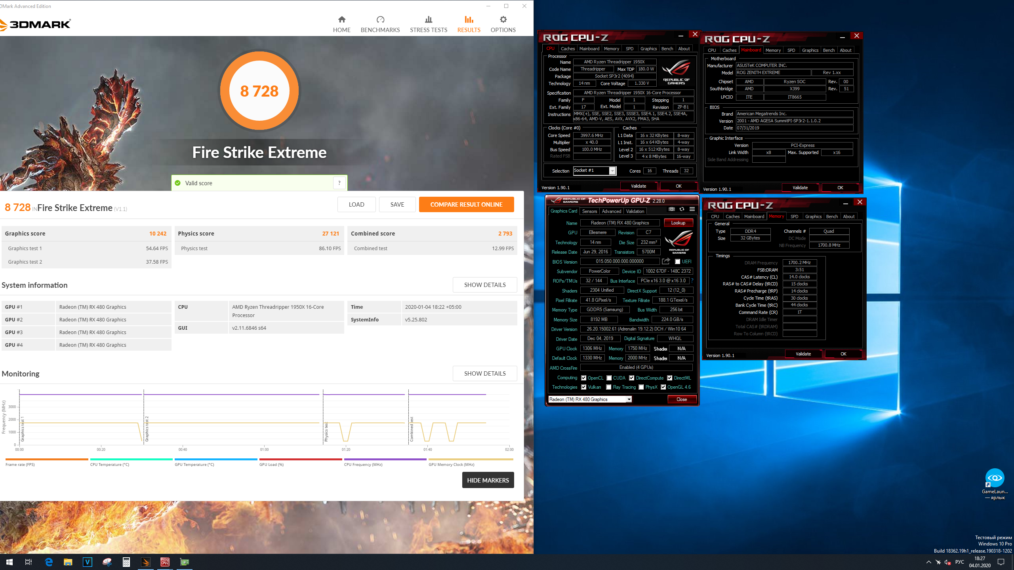Click the Frame rate (FPS) orange legend bar
Image resolution: width=1014 pixels, height=570 pixels.
(47, 460)
